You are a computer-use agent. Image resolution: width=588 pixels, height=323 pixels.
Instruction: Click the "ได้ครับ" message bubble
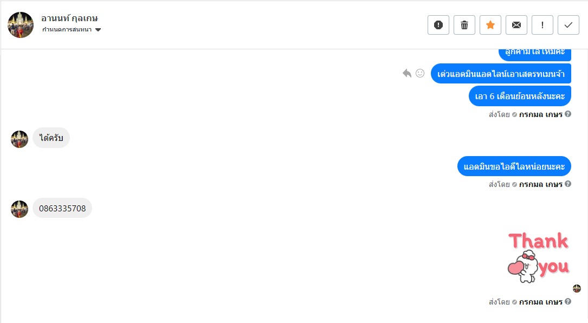point(51,138)
